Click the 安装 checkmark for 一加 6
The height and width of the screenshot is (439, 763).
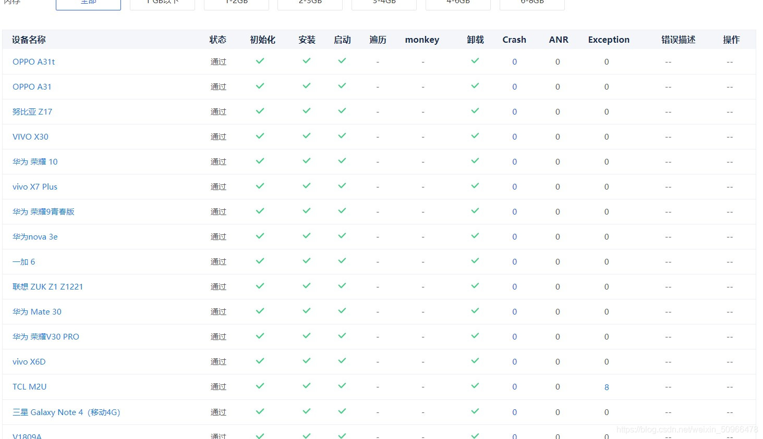[x=306, y=261]
